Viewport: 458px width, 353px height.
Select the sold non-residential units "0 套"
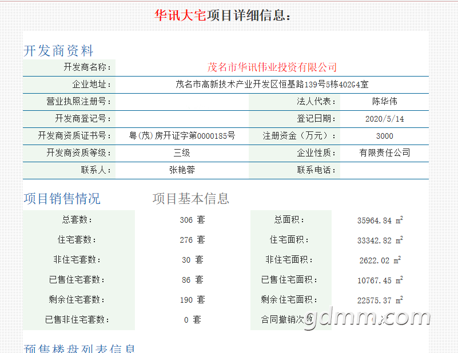pyautogui.click(x=193, y=320)
